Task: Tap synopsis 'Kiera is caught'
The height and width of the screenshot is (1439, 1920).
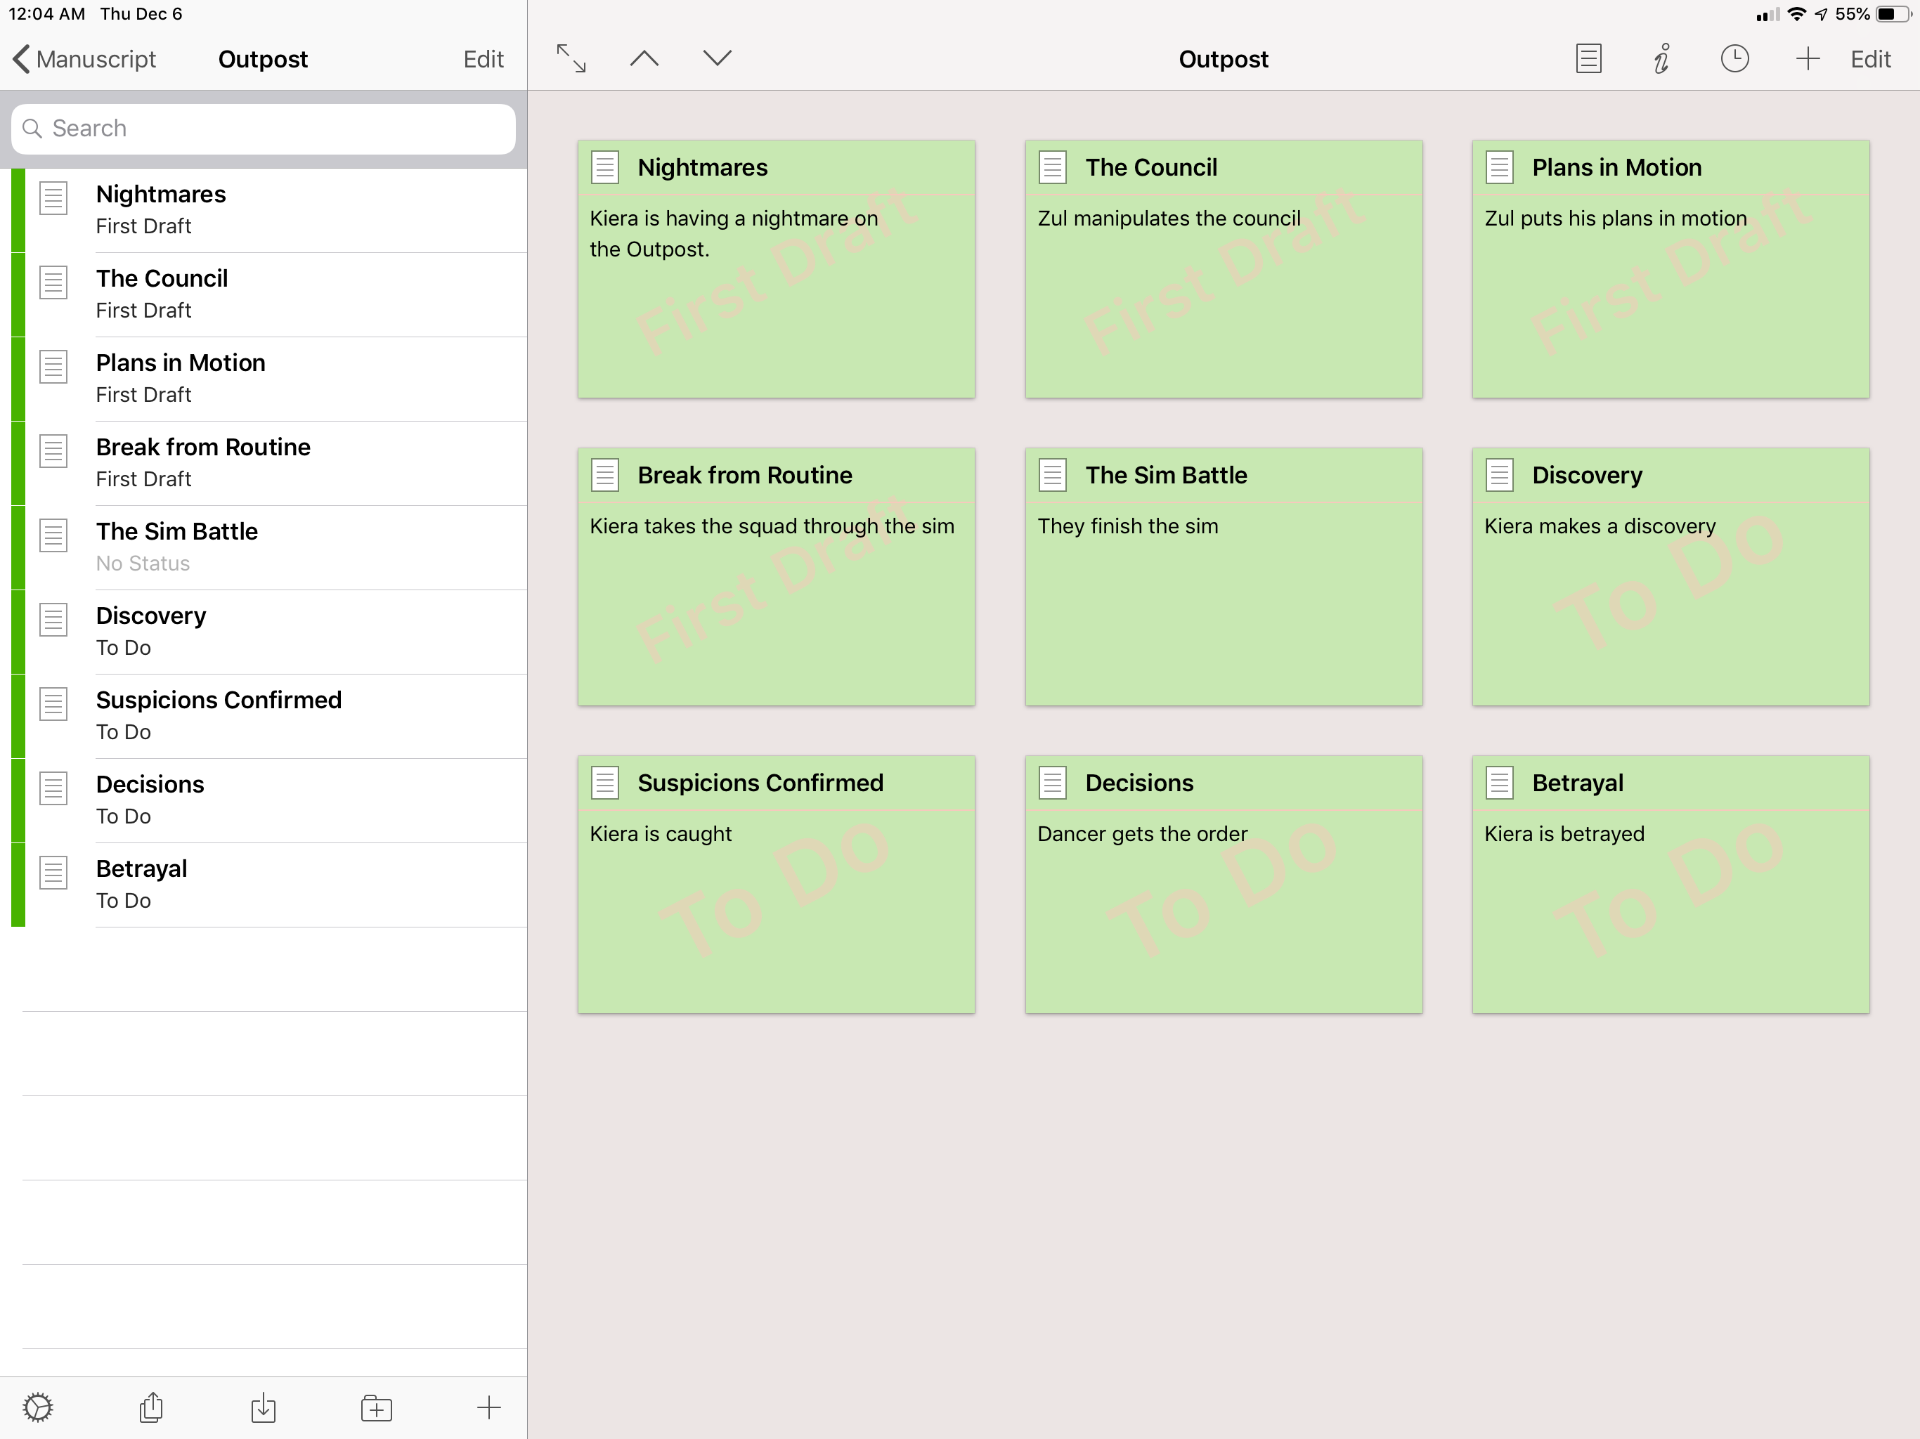Action: tap(661, 833)
